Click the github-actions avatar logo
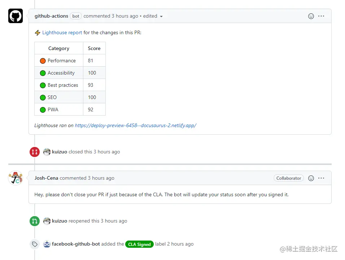The image size is (345, 260). [16, 16]
